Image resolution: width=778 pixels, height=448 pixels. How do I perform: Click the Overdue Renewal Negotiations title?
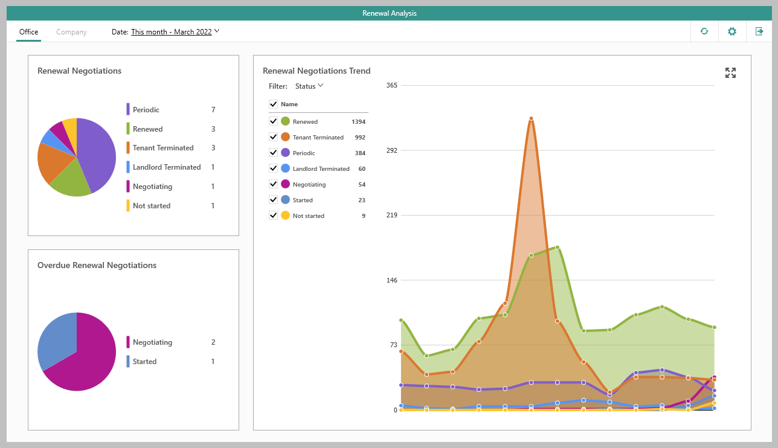[97, 265]
